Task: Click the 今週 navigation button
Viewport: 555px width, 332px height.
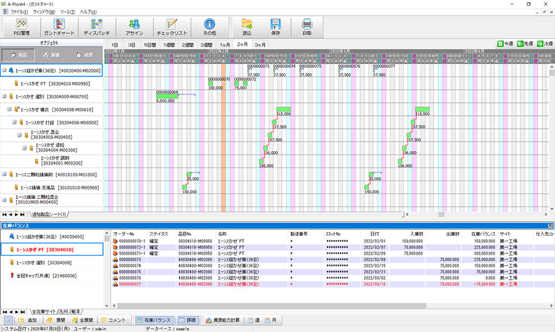Action: click(505, 44)
